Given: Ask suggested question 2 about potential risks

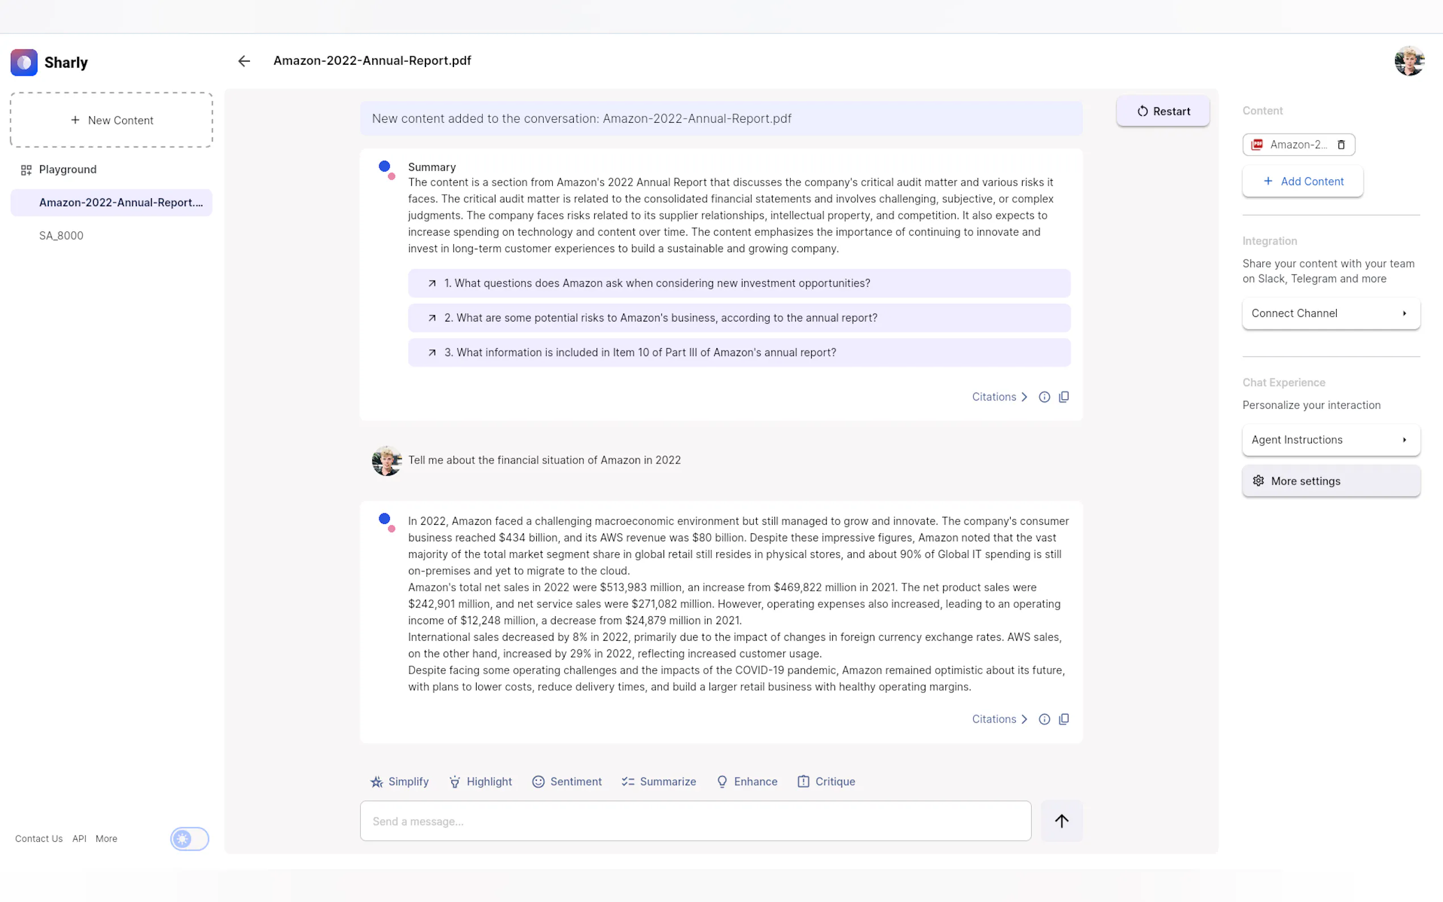Looking at the screenshot, I should coord(739,318).
